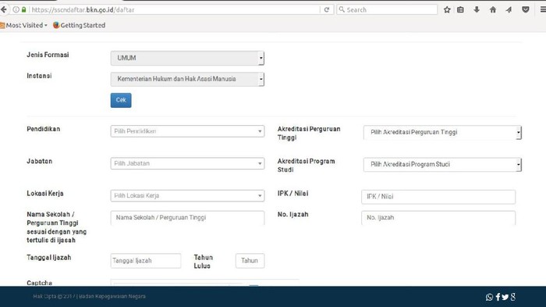
Task: Focus the browser Search box
Action: pos(387,10)
